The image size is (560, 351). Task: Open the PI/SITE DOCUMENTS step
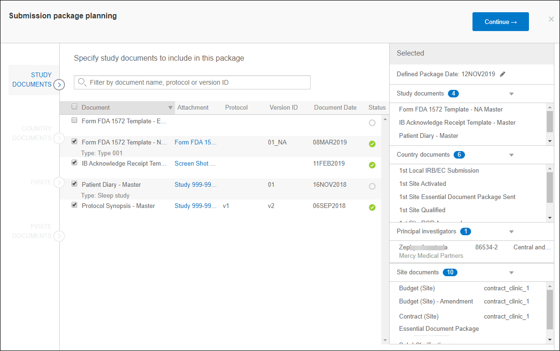(x=59, y=236)
